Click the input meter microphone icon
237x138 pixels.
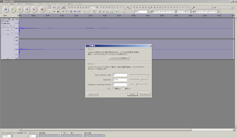point(63,7)
